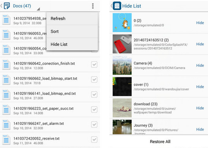The image size is (208, 148).
Task: Open Hide List from the menu
Action: [72, 44]
